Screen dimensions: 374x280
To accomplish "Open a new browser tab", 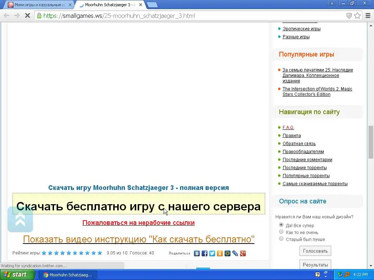I will pos(152,4).
